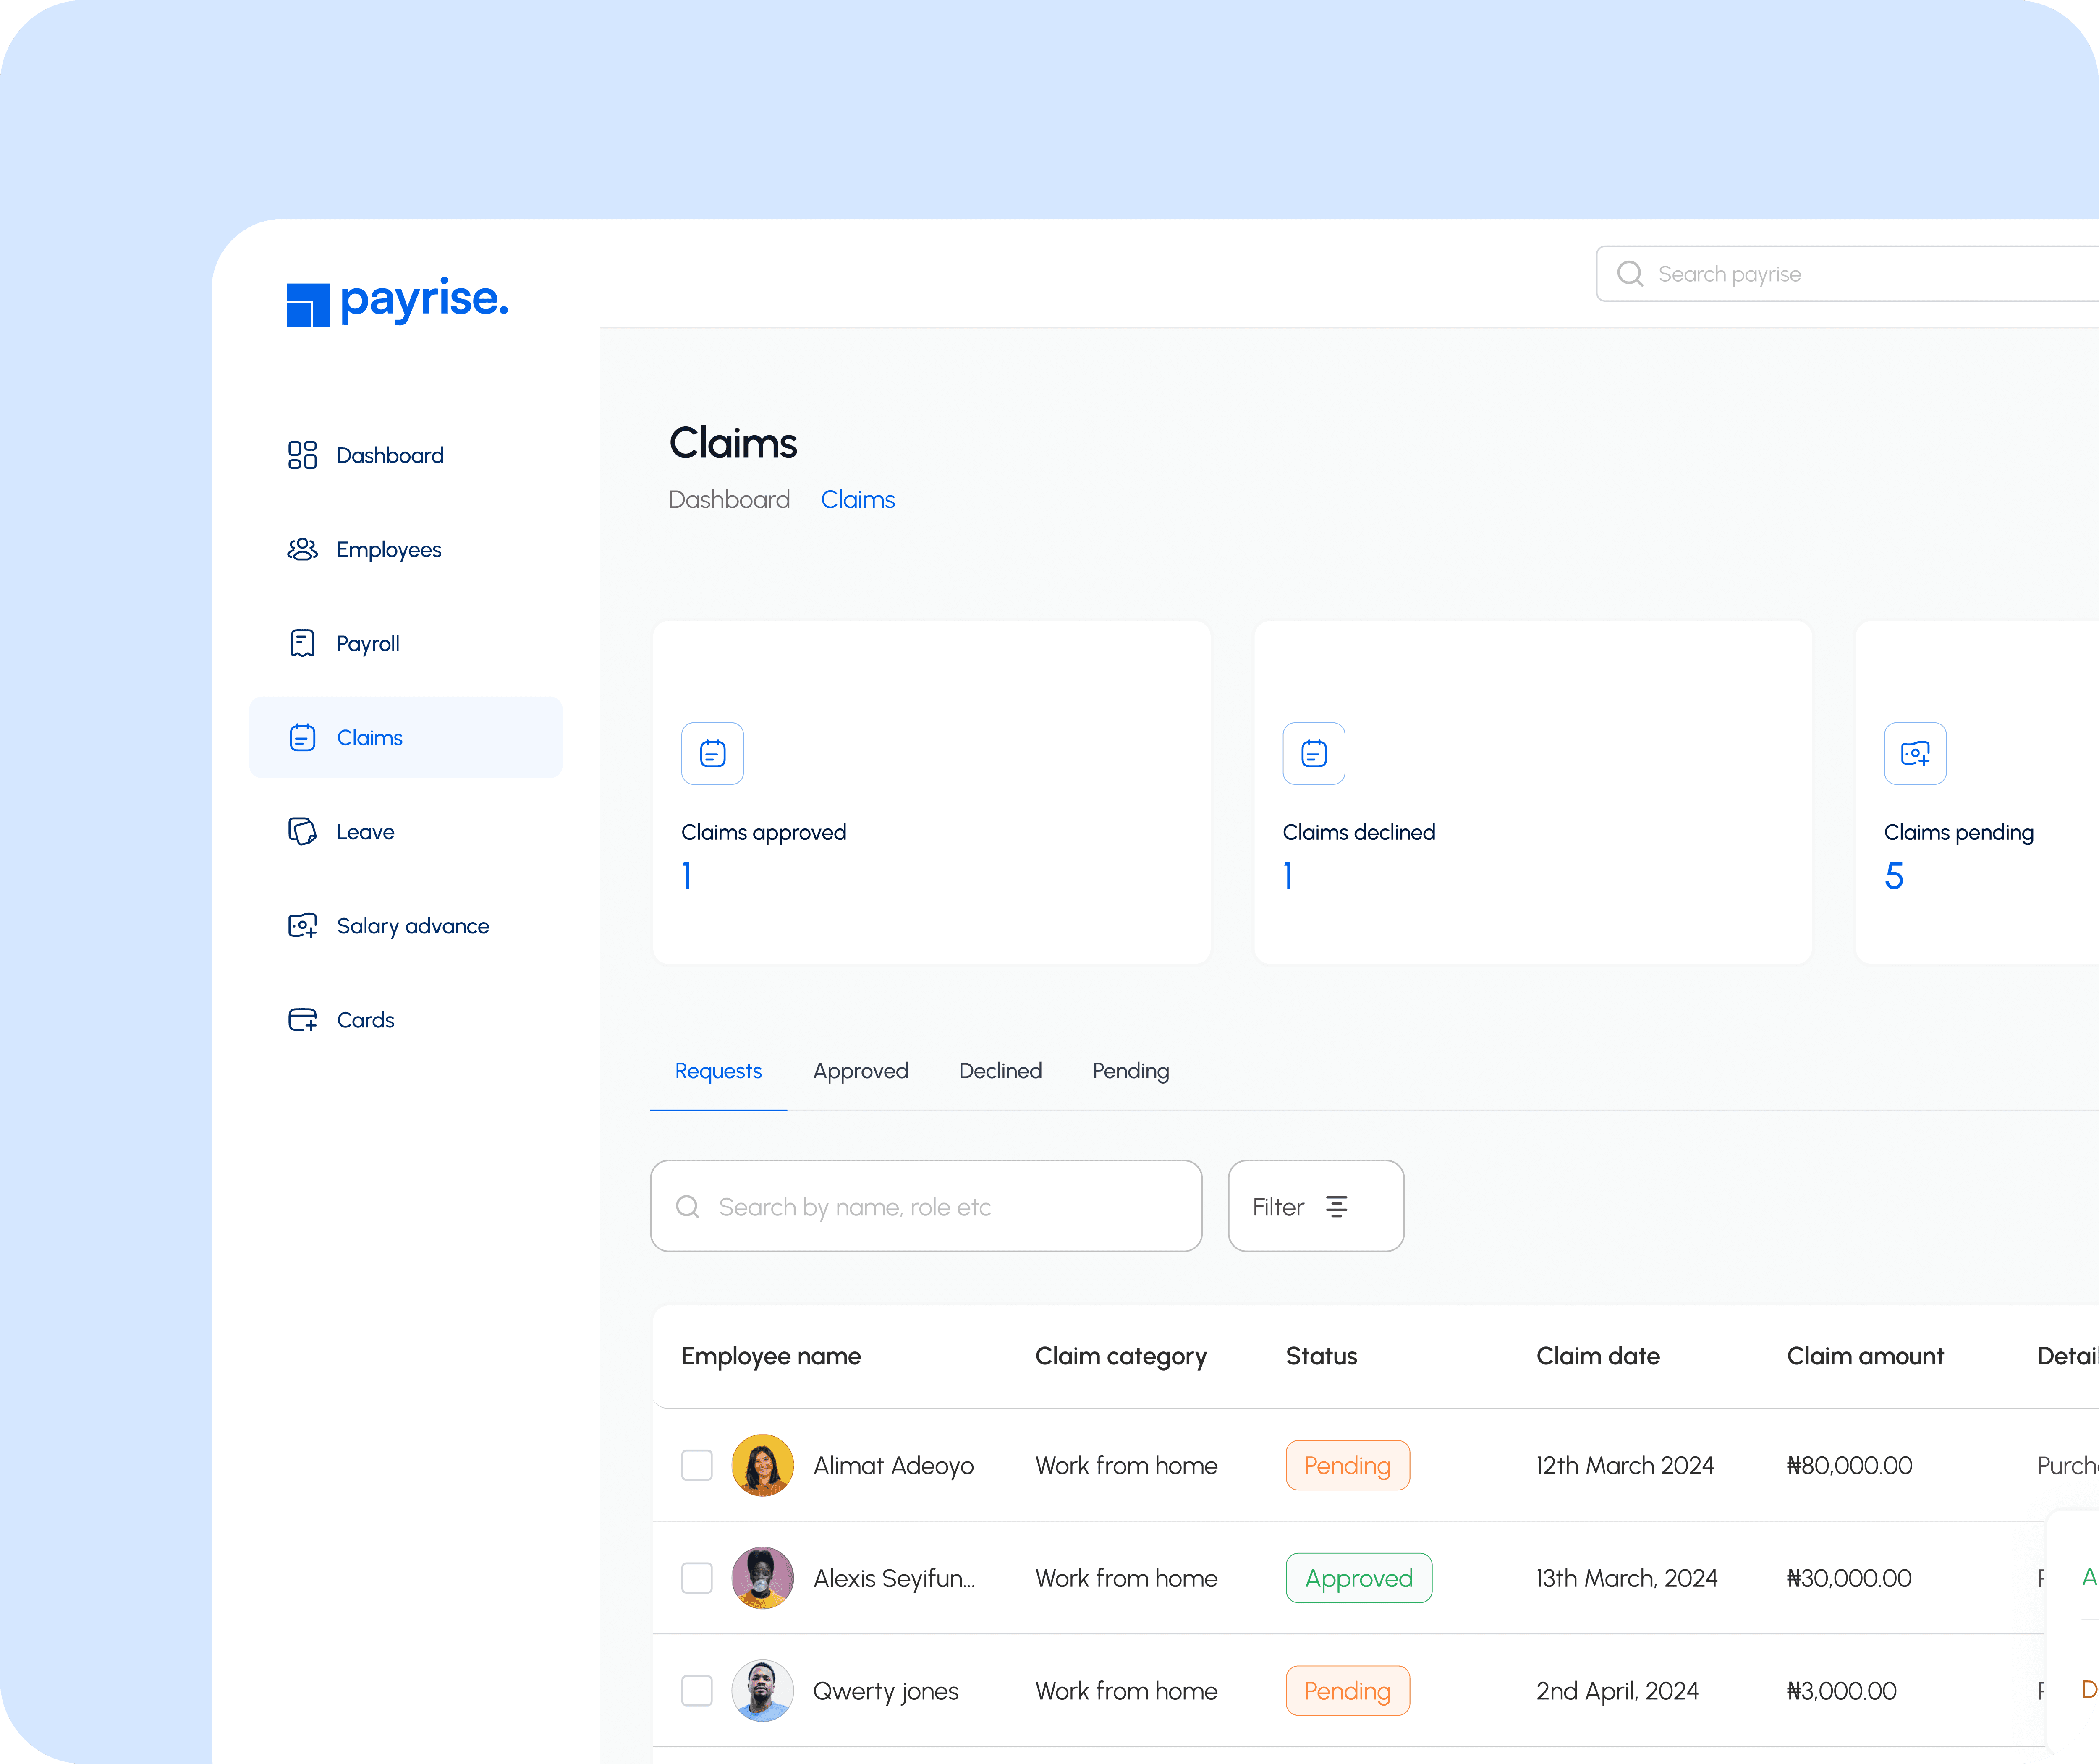Open the Declined tab
The width and height of the screenshot is (2099, 1764).
(x=999, y=1071)
